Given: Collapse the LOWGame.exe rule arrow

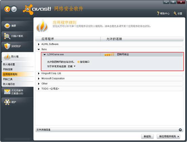Looking at the screenshot, I should 45,55.
